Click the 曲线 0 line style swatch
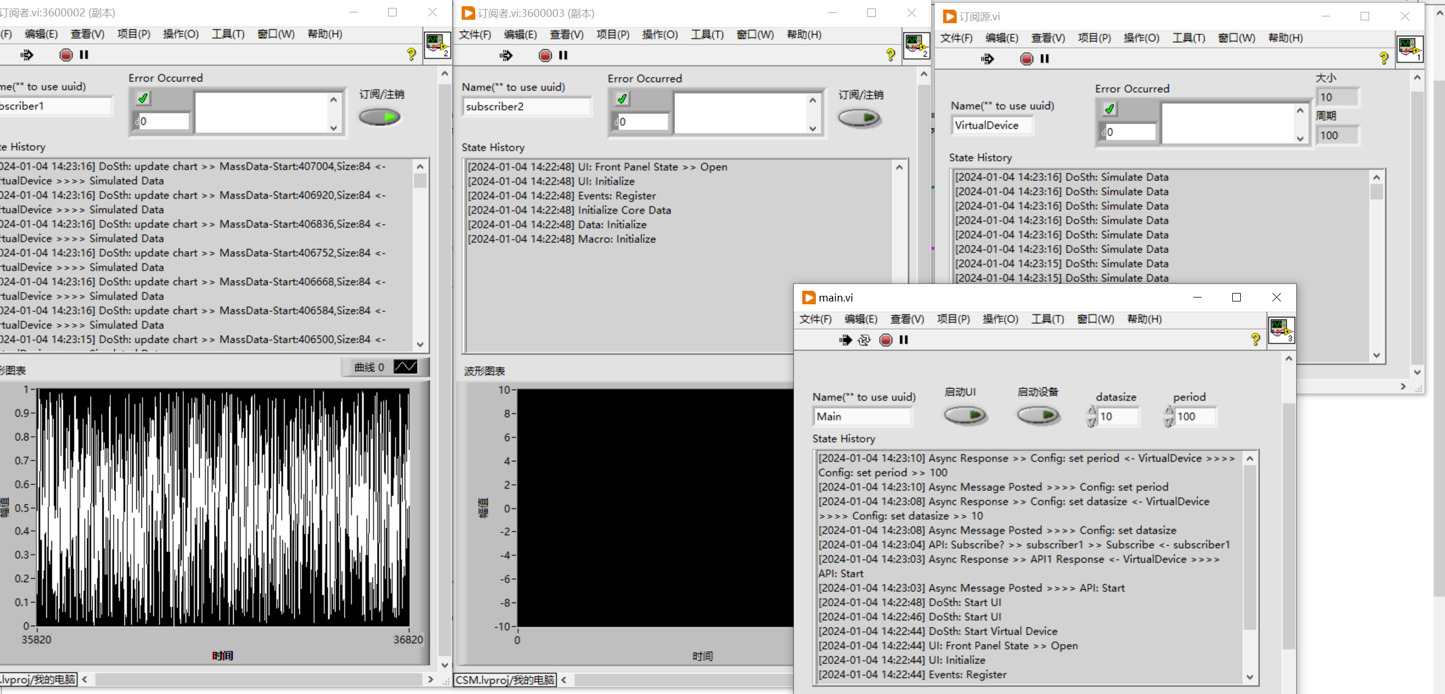 406,367
